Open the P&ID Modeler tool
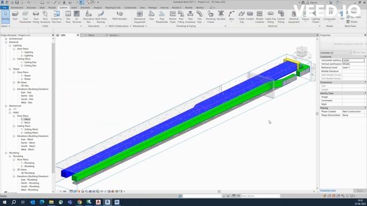Viewport: 367px width, 206px height. coord(120,16)
